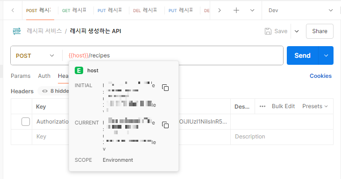Switch to the GET 레시피 tab
Screen dimensions: 341x179
point(74,10)
